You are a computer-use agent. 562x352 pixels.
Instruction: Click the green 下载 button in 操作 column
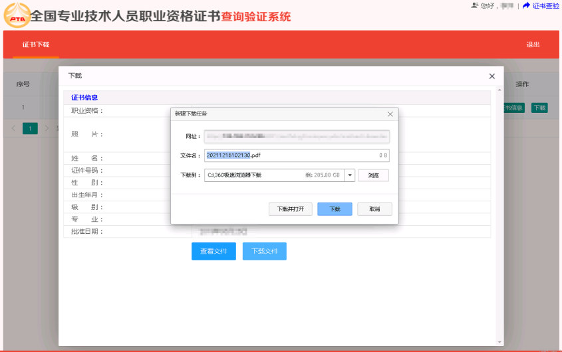539,108
